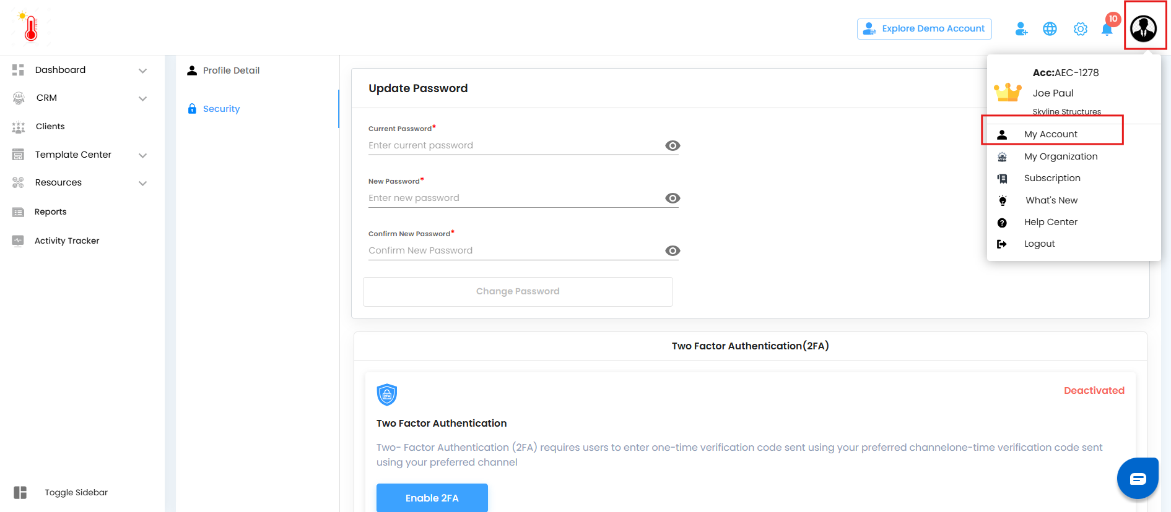Open the globe language icon

[x=1050, y=29]
